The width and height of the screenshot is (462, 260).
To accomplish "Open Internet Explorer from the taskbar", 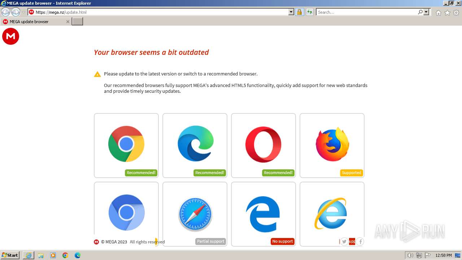I will (x=29, y=255).
